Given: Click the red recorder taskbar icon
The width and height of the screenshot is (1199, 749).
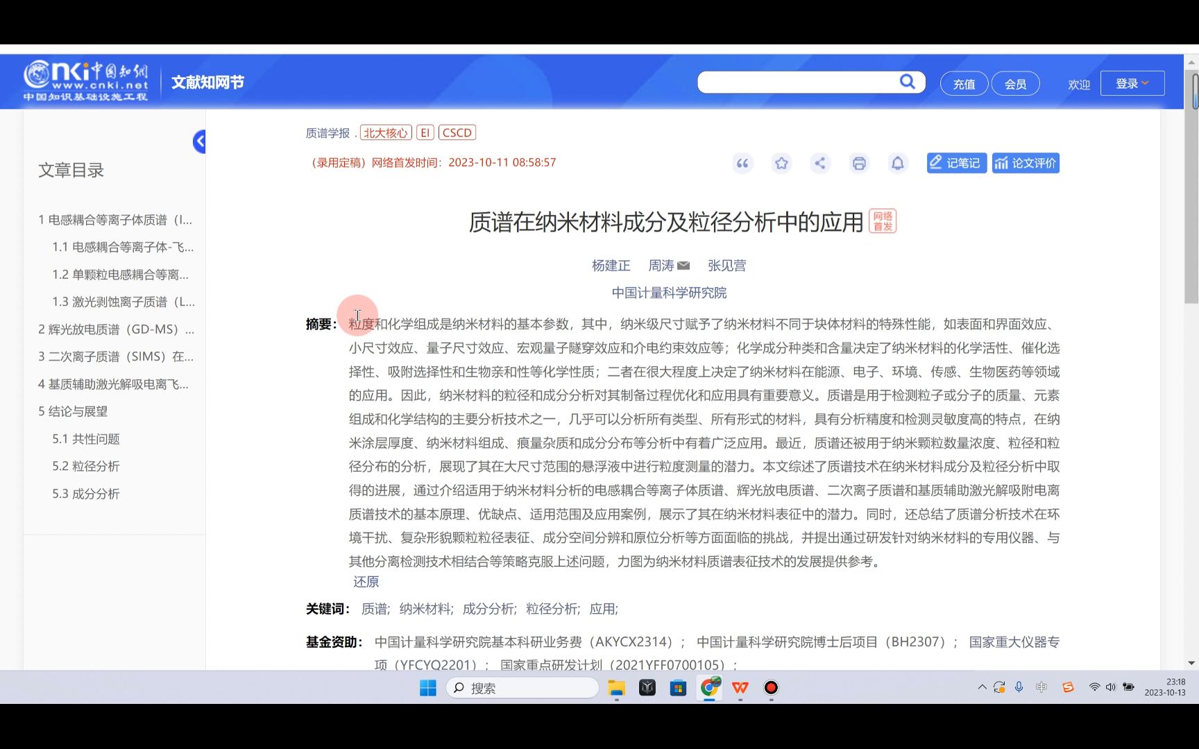Looking at the screenshot, I should 771,687.
